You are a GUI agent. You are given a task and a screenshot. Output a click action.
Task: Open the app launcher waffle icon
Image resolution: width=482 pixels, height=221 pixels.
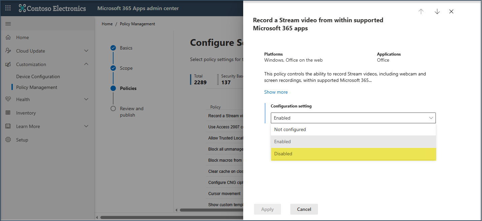click(x=8, y=8)
